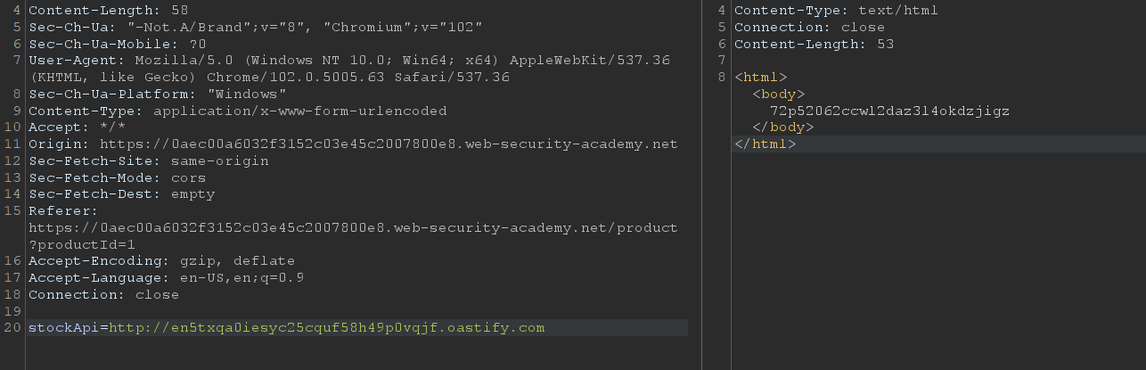Click the Sec-Fetch-Site same-origin header
The image size is (1146, 370).
148,160
